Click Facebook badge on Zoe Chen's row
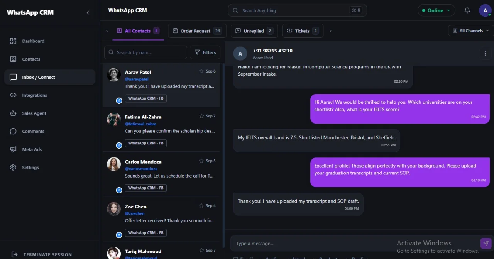The width and height of the screenshot is (494, 259). click(119, 235)
